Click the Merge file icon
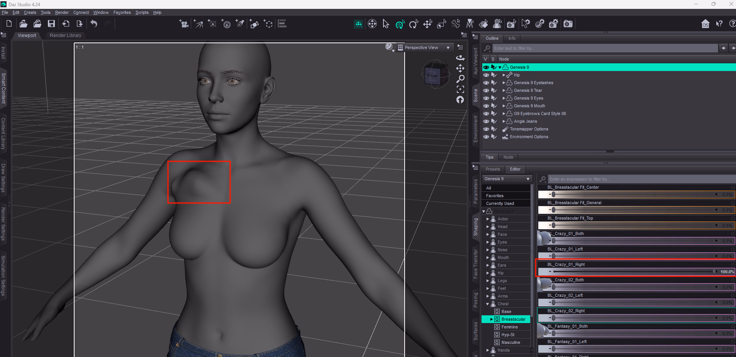Screen dimensions: 736x357 click(37, 24)
